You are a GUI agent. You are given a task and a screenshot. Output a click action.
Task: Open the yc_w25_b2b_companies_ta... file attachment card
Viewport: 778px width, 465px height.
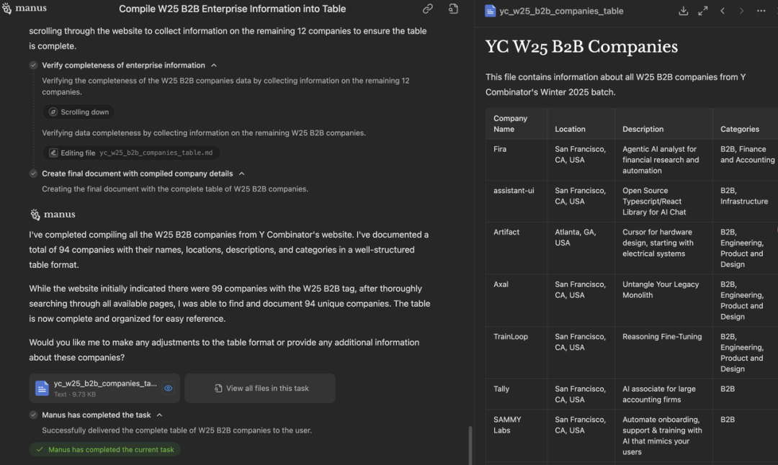click(x=97, y=388)
